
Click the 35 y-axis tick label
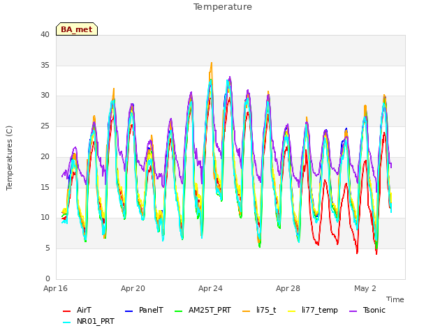(x=45, y=65)
